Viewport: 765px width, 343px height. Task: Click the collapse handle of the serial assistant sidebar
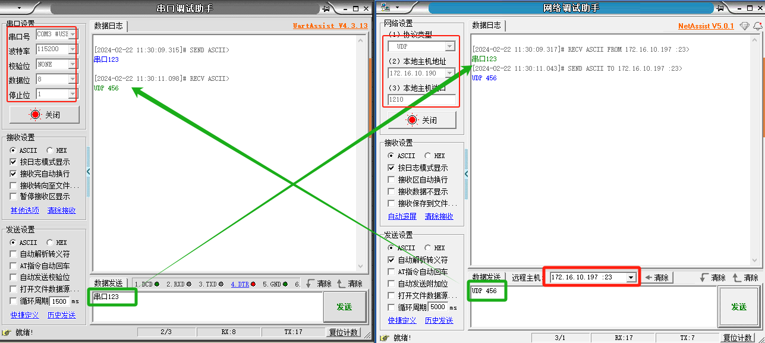(89, 171)
